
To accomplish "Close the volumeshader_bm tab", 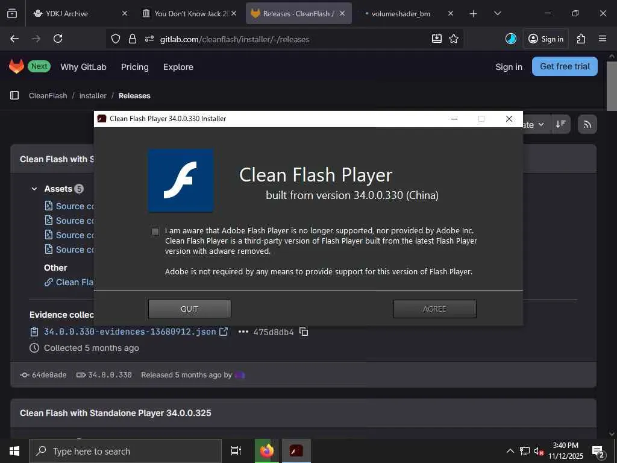I will pos(451,13).
